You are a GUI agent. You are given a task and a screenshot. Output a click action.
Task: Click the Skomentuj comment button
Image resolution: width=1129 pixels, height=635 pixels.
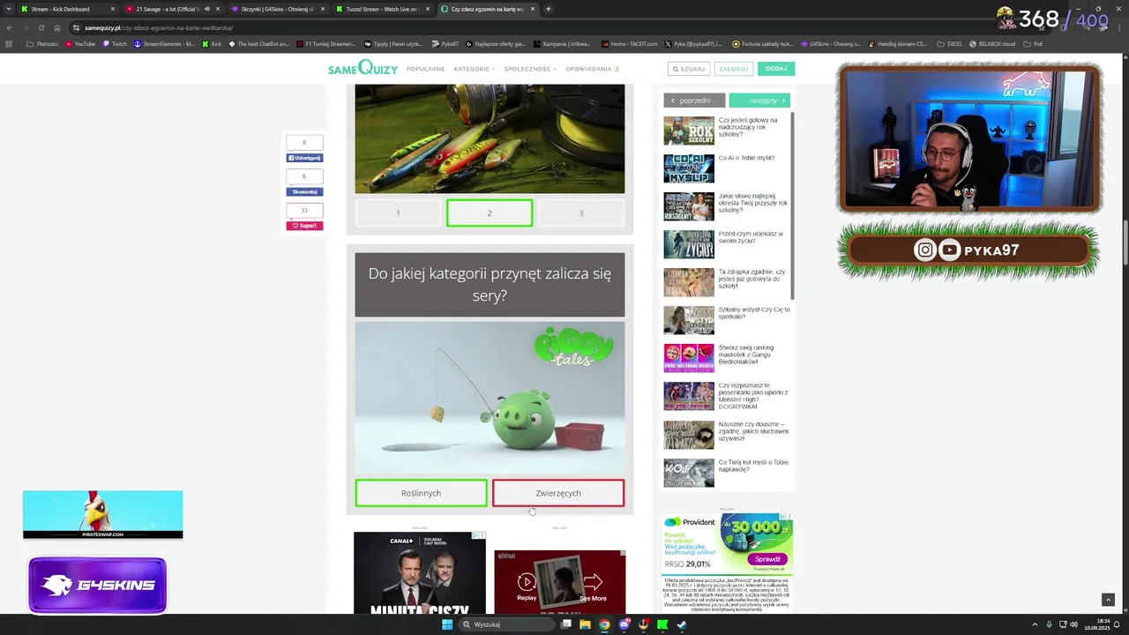(x=304, y=191)
